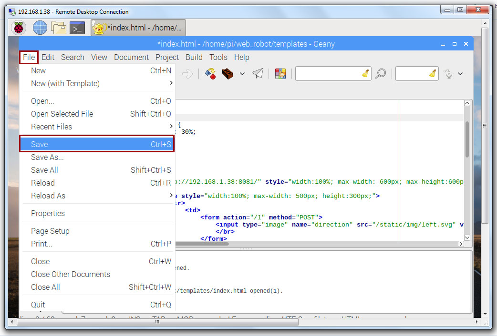Choose New from the File menu
Image resolution: width=497 pixels, height=336 pixels.
point(97,70)
